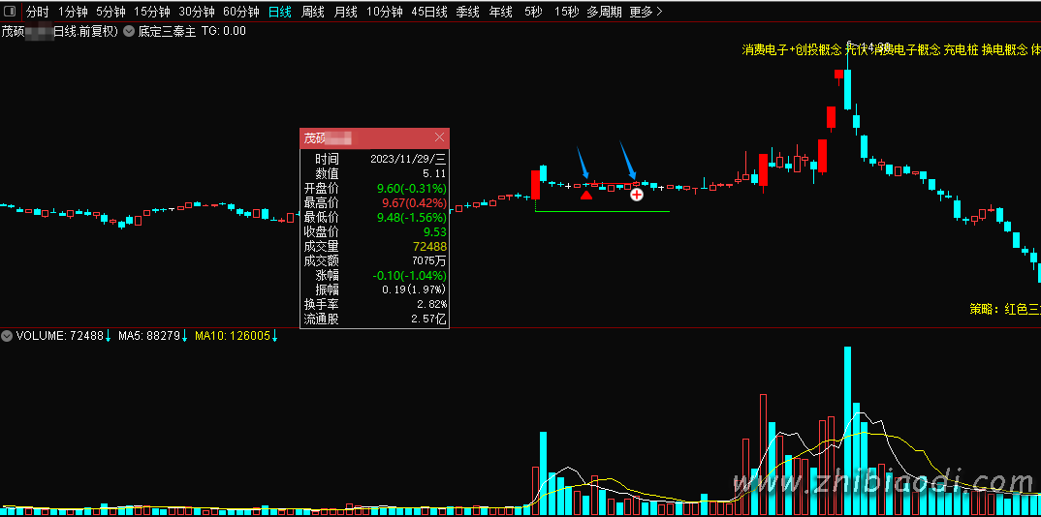Click the red plus circle marker
This screenshot has height=517, width=1041.
click(x=636, y=195)
